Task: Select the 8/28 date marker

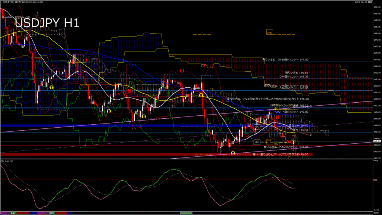Action: [x=52, y=213]
